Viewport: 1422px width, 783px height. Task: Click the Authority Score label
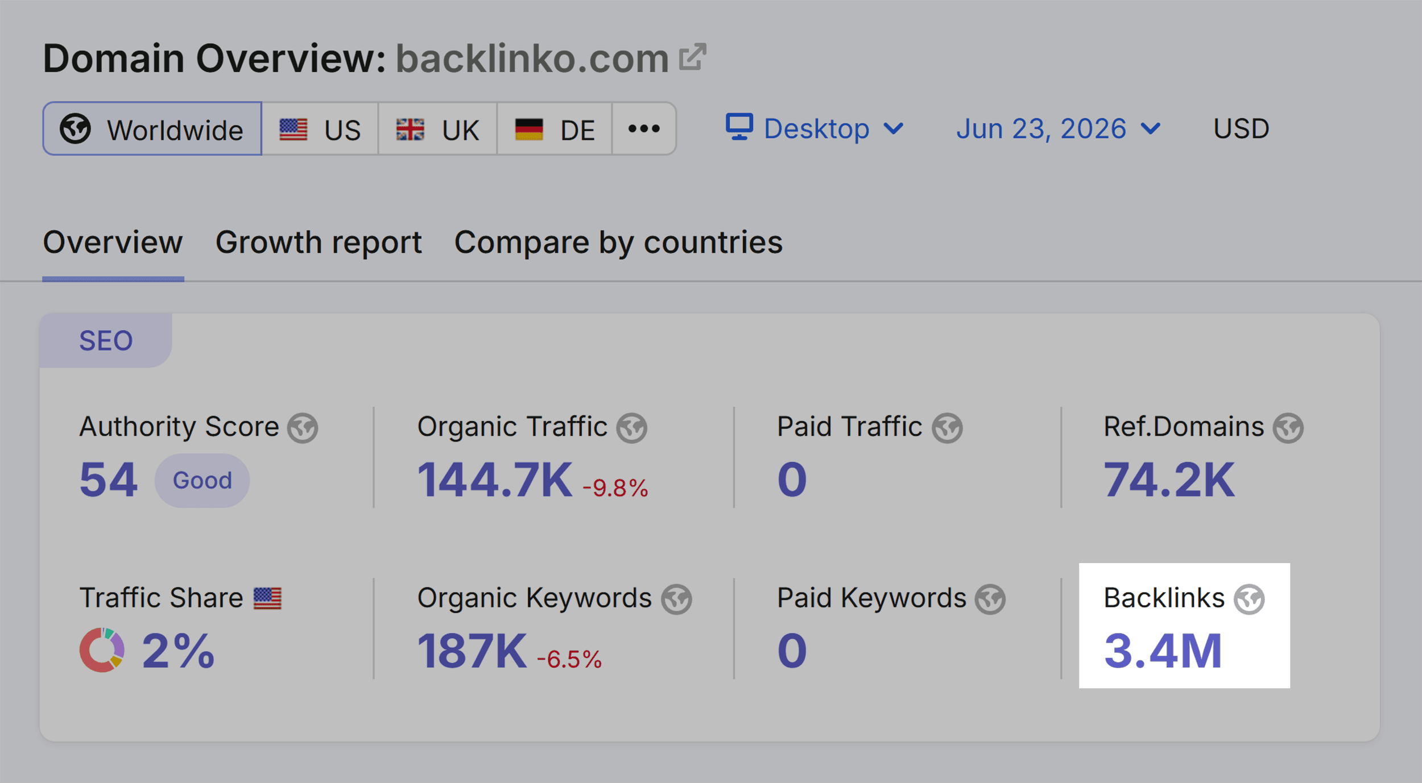point(179,427)
